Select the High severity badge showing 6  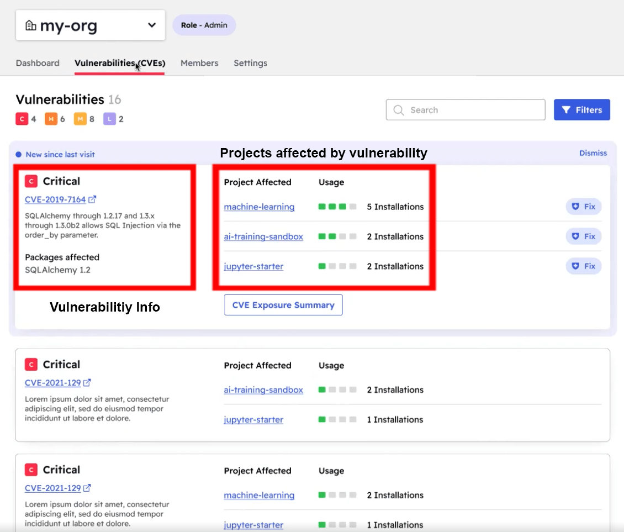coord(51,118)
